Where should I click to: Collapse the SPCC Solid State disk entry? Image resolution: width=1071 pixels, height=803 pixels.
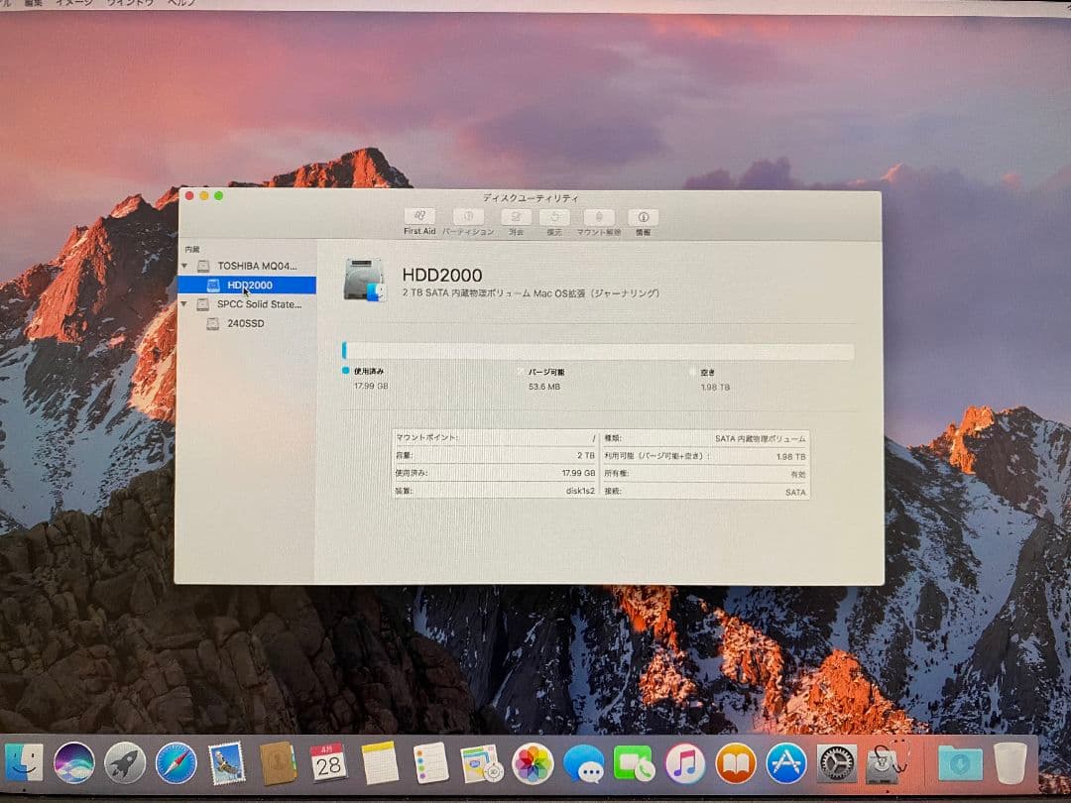coord(183,304)
